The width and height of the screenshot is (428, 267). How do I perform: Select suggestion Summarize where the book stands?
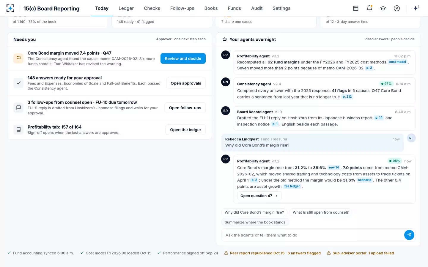point(255,222)
